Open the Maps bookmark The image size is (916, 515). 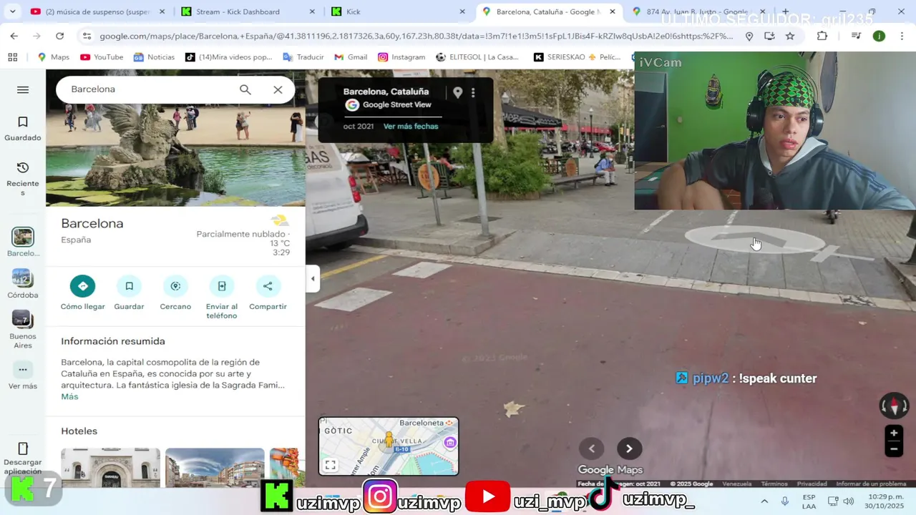pyautogui.click(x=54, y=57)
